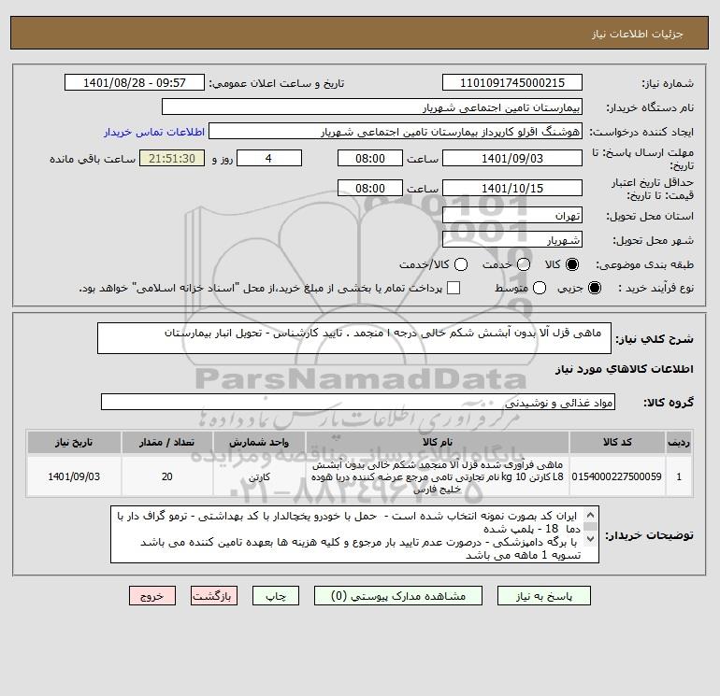Click the نام کالا column header
The height and width of the screenshot is (696, 720).
(x=438, y=442)
